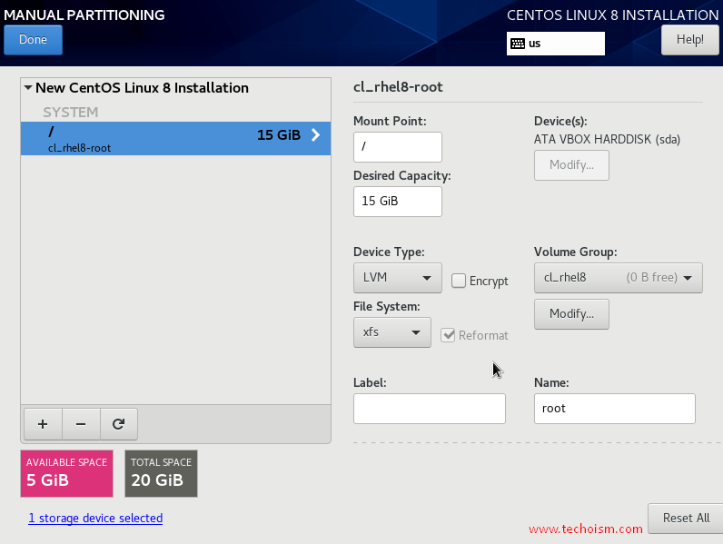
Task: Open the File System xfs dropdown
Action: (392, 332)
